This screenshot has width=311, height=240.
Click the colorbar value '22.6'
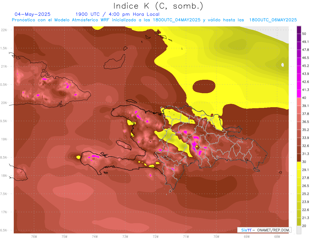pyautogui.click(x=306, y=210)
